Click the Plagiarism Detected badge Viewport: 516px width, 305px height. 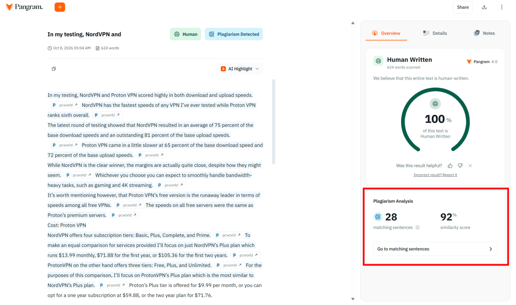[x=234, y=34]
